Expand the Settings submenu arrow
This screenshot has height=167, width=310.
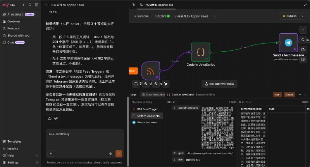click(37, 162)
